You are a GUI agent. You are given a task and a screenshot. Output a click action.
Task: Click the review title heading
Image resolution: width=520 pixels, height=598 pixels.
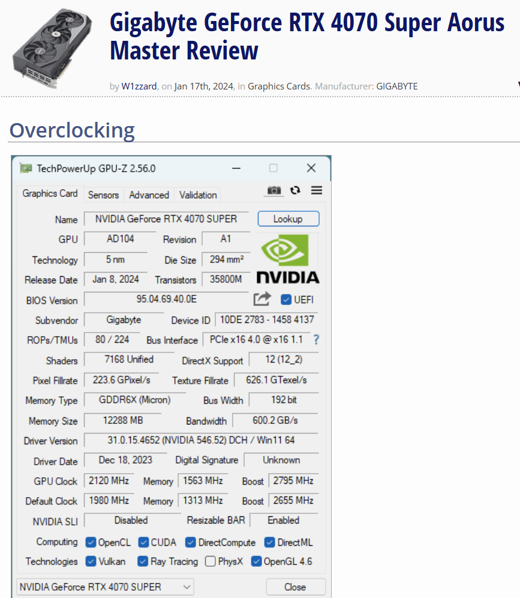tap(307, 36)
